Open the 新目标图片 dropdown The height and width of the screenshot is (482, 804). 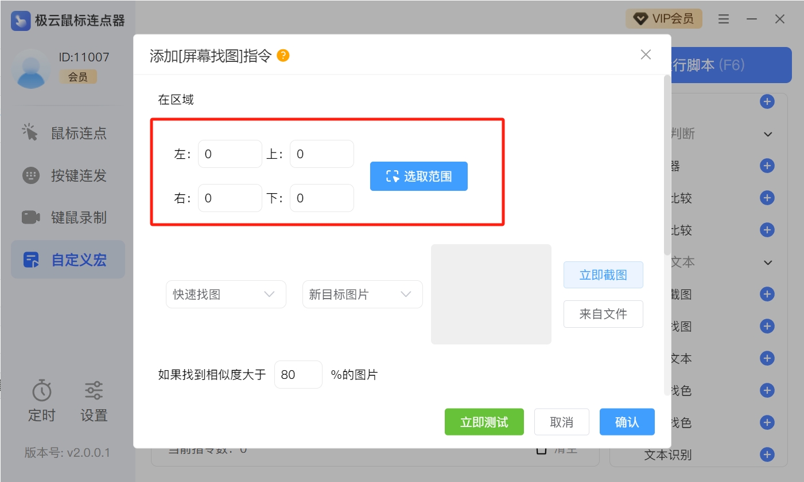(x=362, y=295)
